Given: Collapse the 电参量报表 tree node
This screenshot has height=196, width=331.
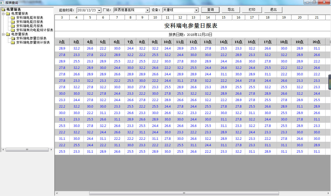Looking at the screenshot, I should (3, 34).
